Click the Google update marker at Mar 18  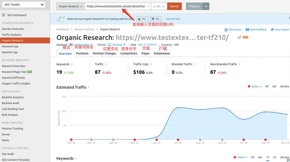coord(91,140)
